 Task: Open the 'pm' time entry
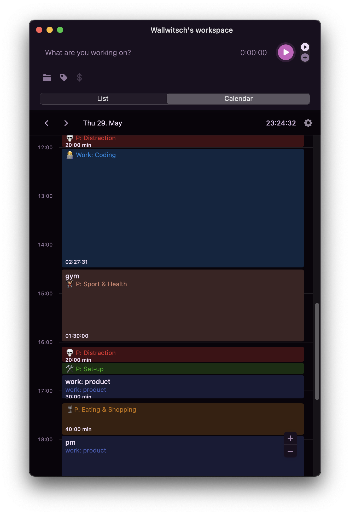(x=183, y=456)
